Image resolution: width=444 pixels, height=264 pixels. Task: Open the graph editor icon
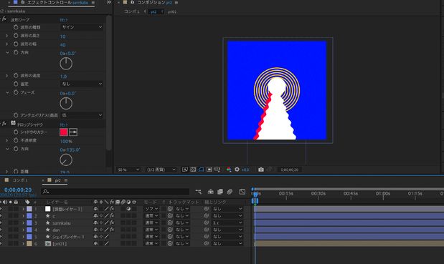(242, 192)
